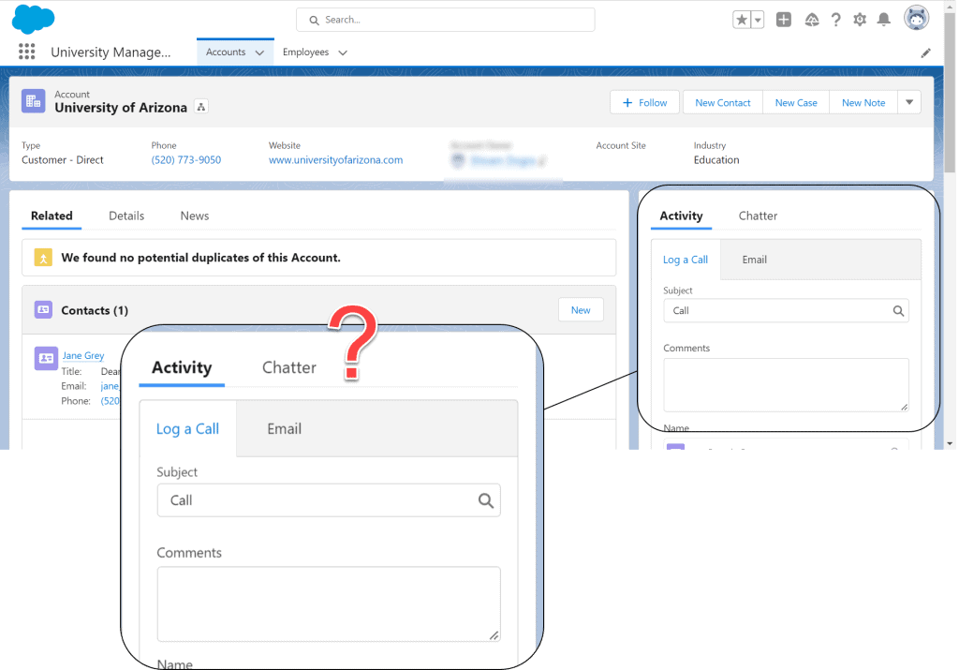
Task: Open the extra actions dropdown beside New Note
Action: pyautogui.click(x=909, y=101)
